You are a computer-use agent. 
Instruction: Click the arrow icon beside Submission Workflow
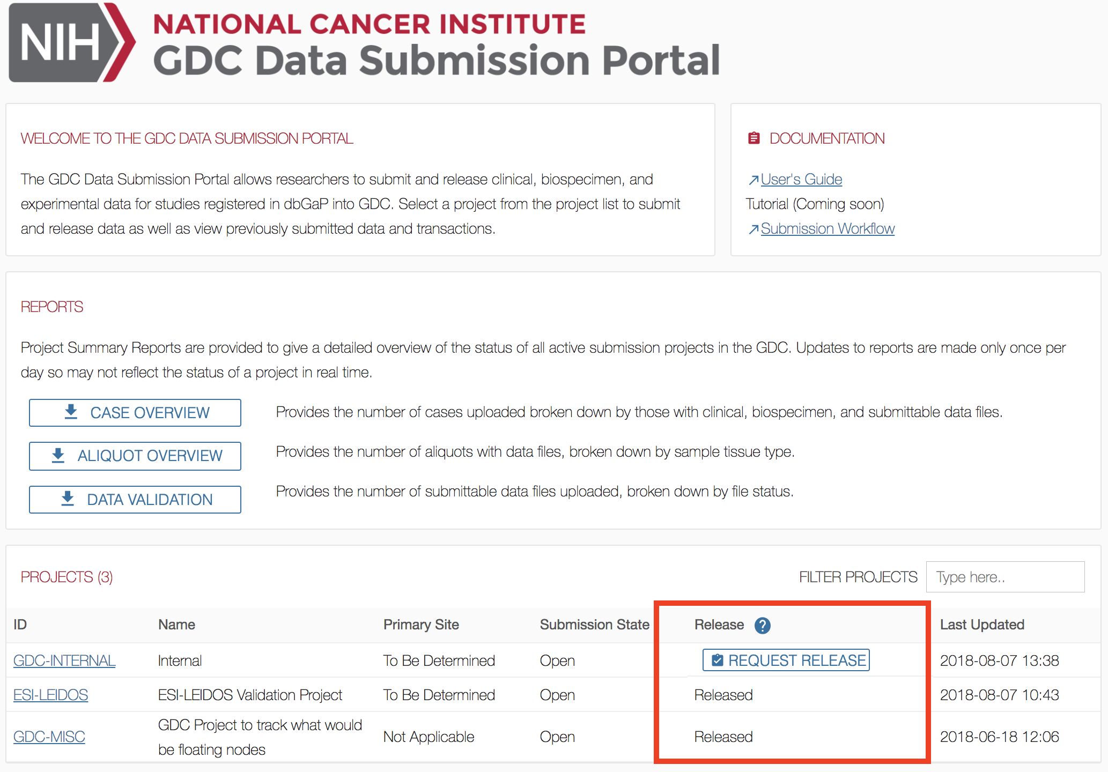(753, 229)
